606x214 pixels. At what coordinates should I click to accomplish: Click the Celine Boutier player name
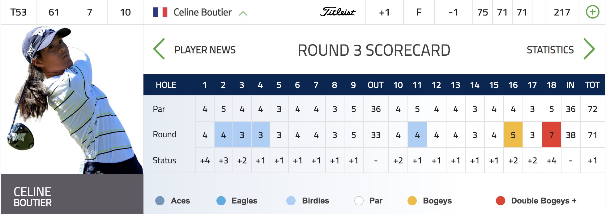203,12
